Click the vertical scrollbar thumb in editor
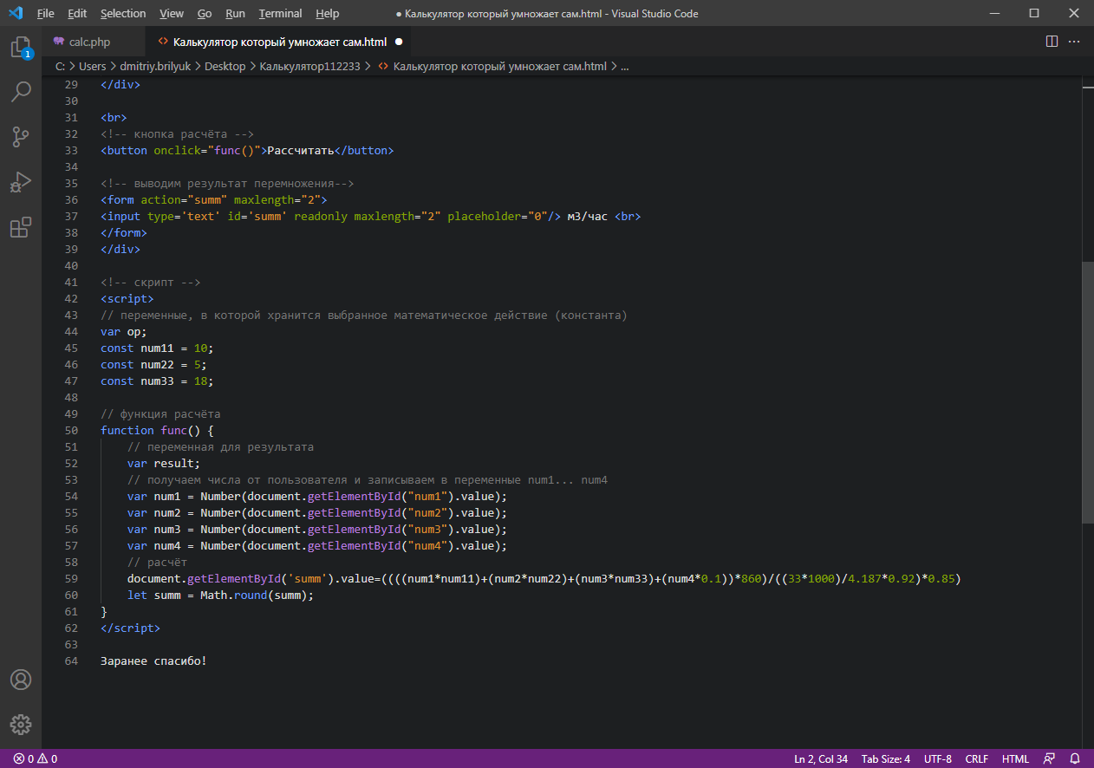Screen dimensions: 1094x768 (x=1088, y=392)
